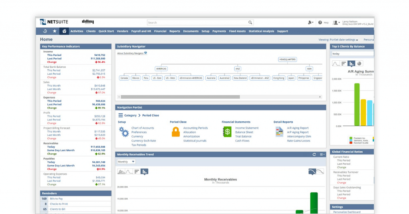This screenshot has width=409, height=214.
Task: Click the tall green A/R aging bar
Action: pyautogui.click(x=357, y=105)
